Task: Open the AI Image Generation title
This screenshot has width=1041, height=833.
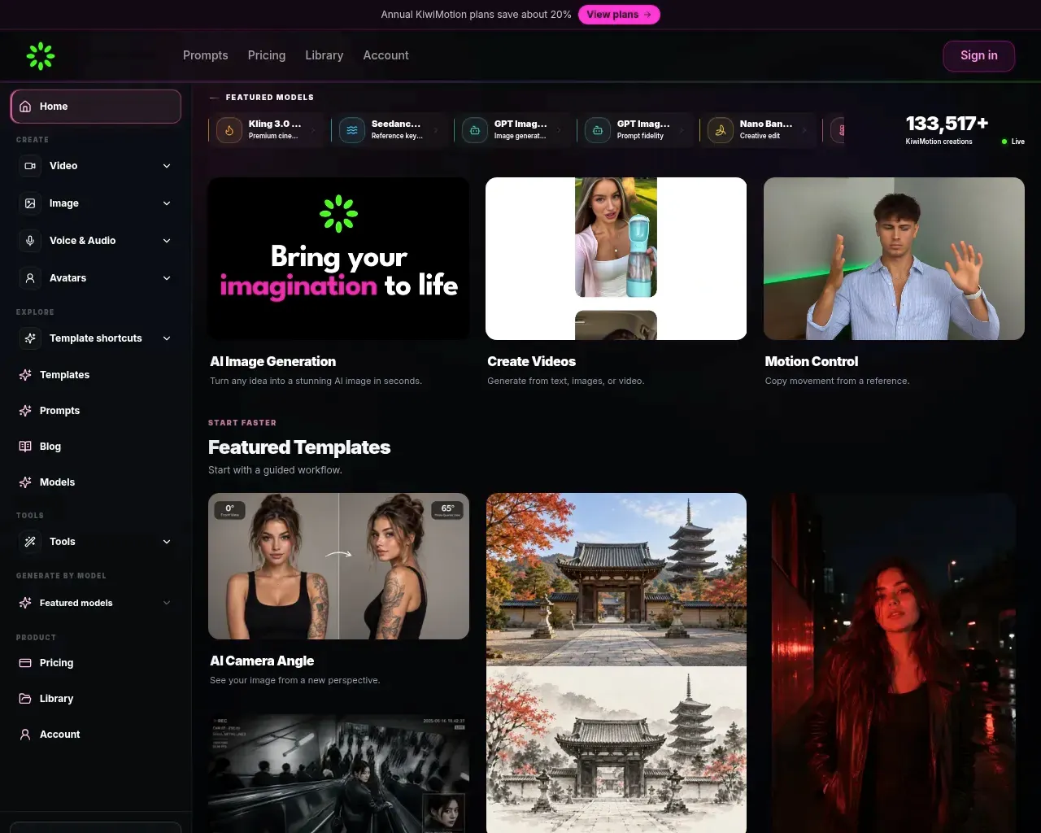Action: click(x=272, y=361)
